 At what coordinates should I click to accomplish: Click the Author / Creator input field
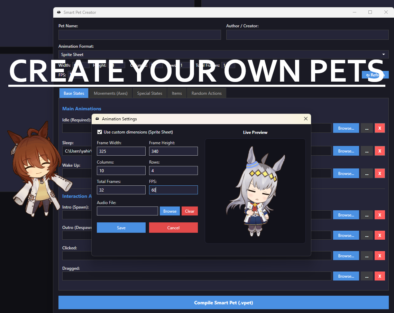[307, 35]
